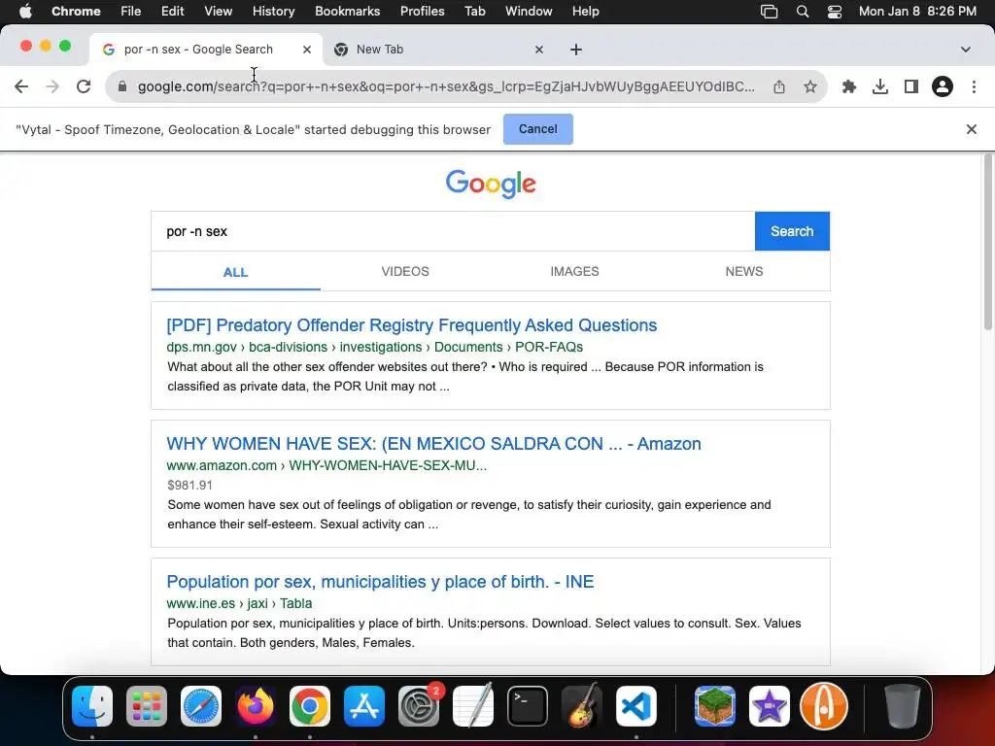Image resolution: width=995 pixels, height=746 pixels.
Task: Launch GarageBand from the Dock
Action: point(582,705)
